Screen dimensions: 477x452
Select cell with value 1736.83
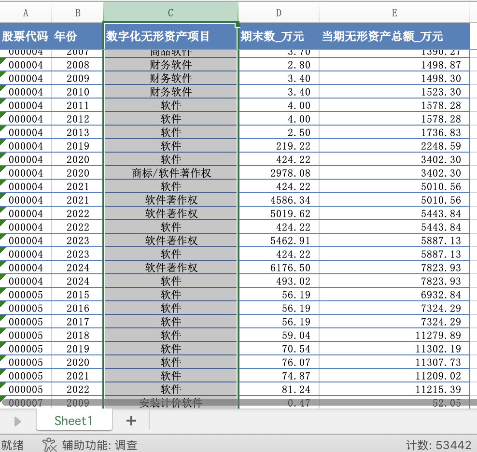(394, 132)
